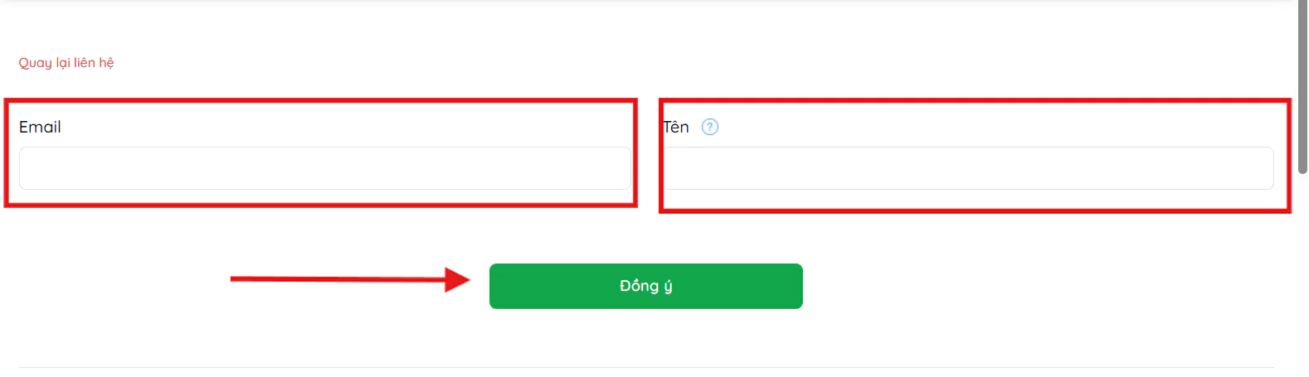Screen dimensions: 1309x377
Task: Click the scrollbar track below the thumb
Action: (1302, 273)
